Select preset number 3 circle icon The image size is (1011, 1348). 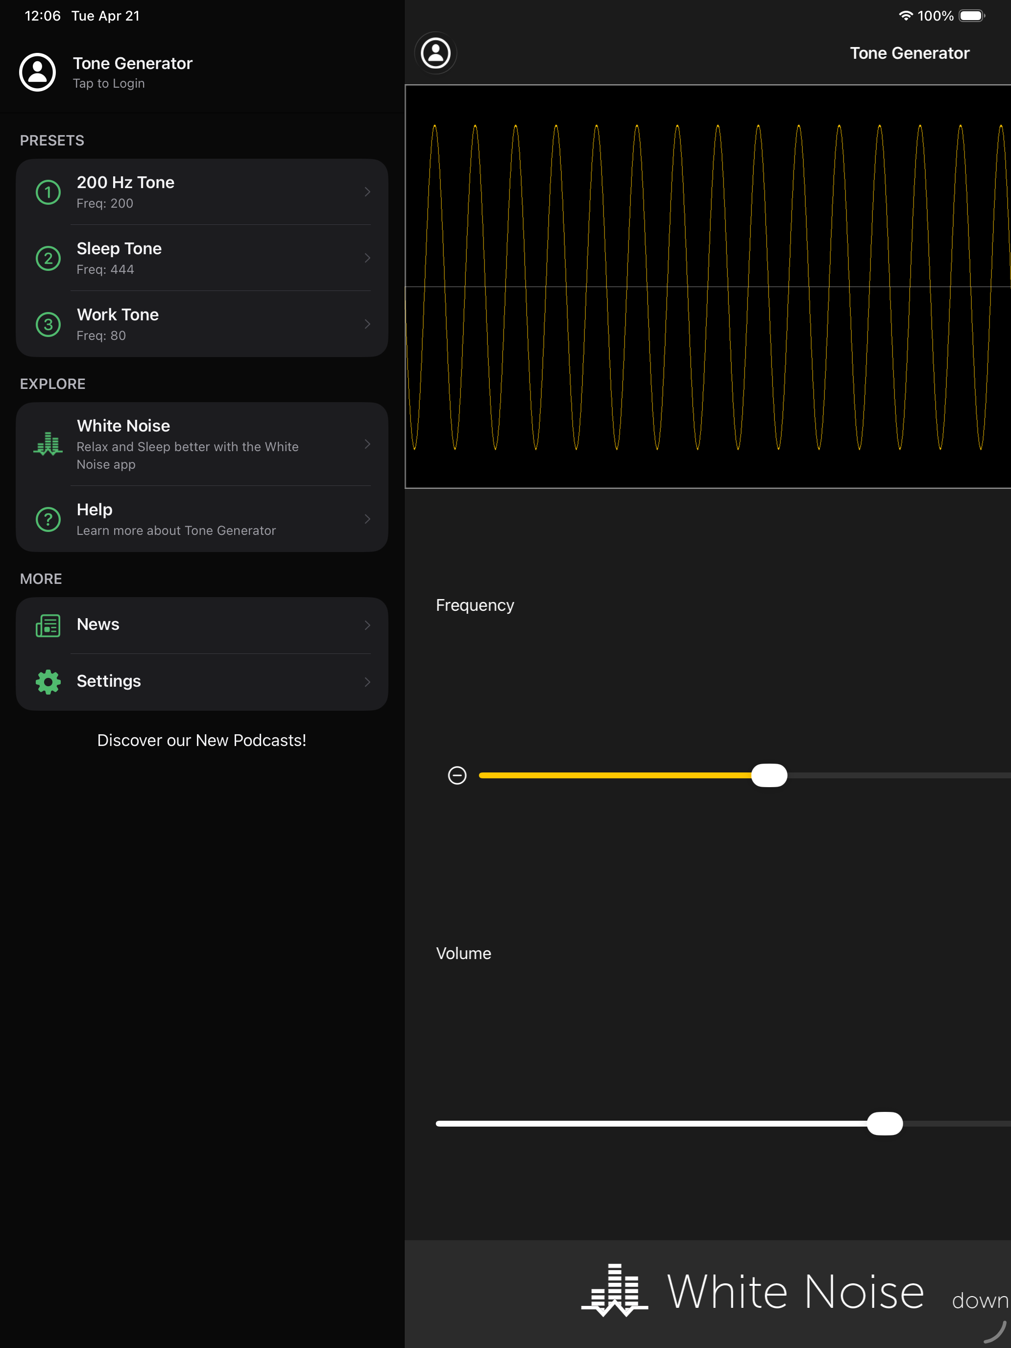48,324
